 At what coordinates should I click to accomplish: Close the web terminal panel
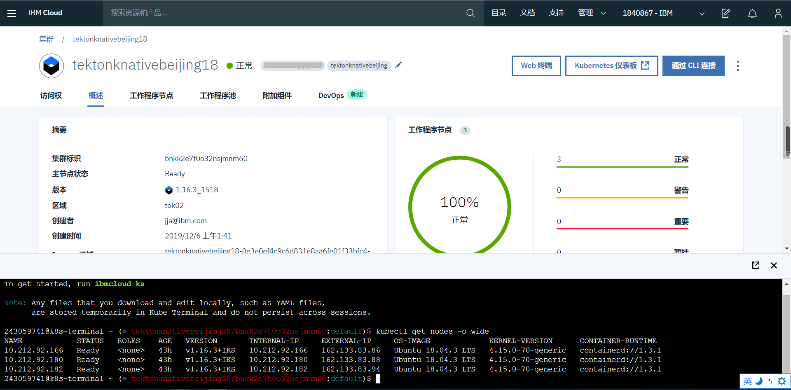click(774, 265)
